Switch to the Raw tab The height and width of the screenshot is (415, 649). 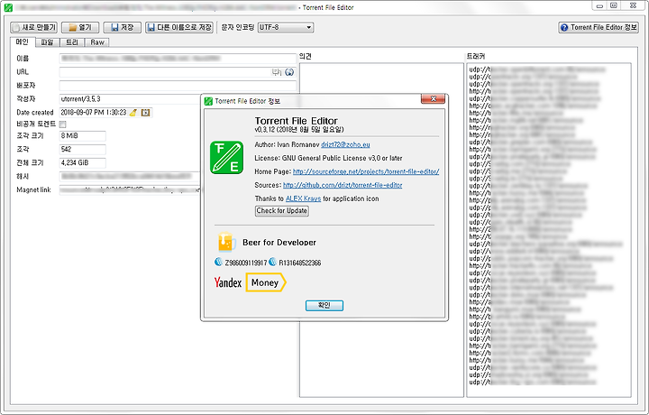97,42
